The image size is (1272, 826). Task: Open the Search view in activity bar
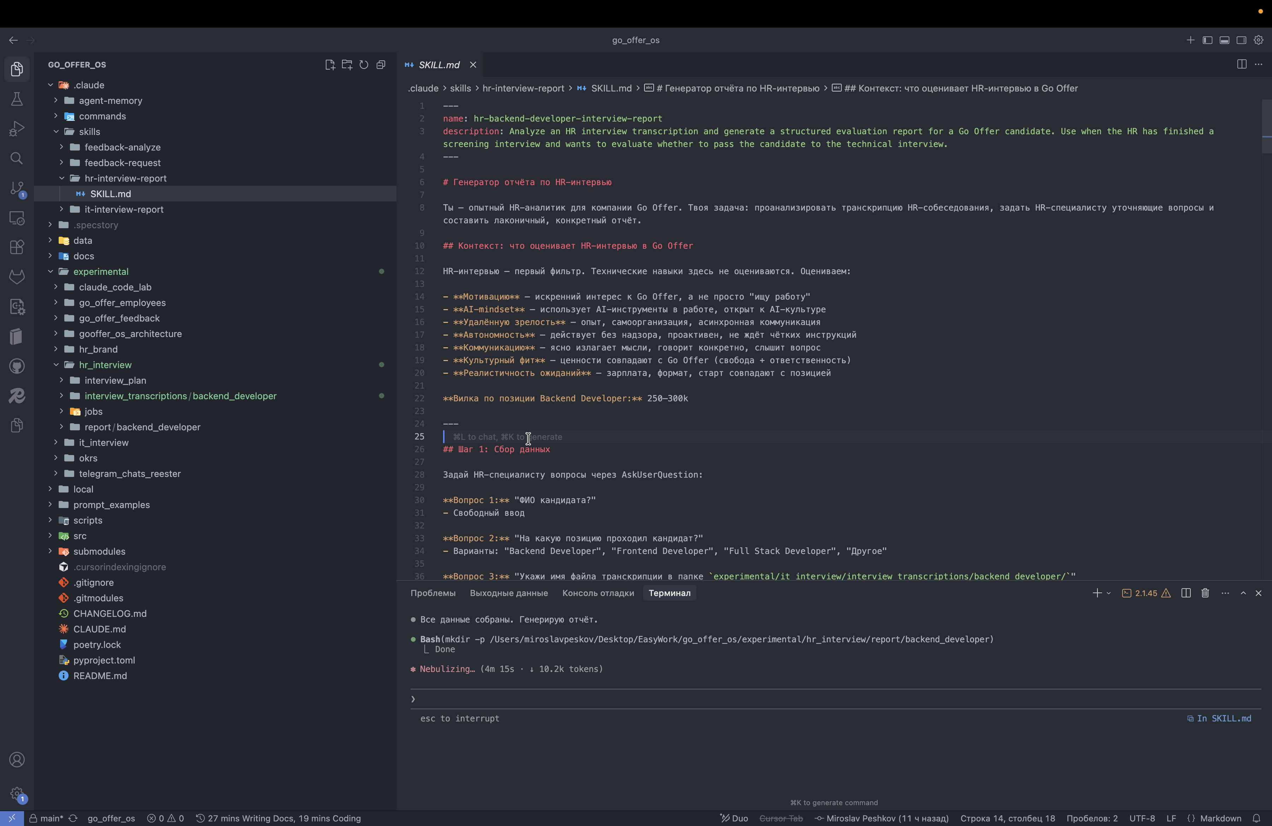point(17,158)
